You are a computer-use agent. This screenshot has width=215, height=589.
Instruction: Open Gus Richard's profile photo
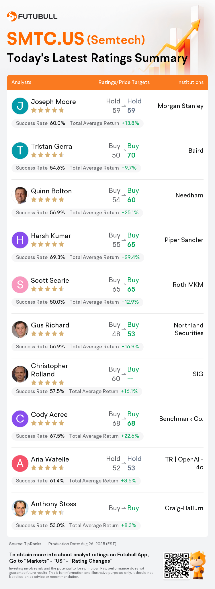pyautogui.click(x=20, y=329)
